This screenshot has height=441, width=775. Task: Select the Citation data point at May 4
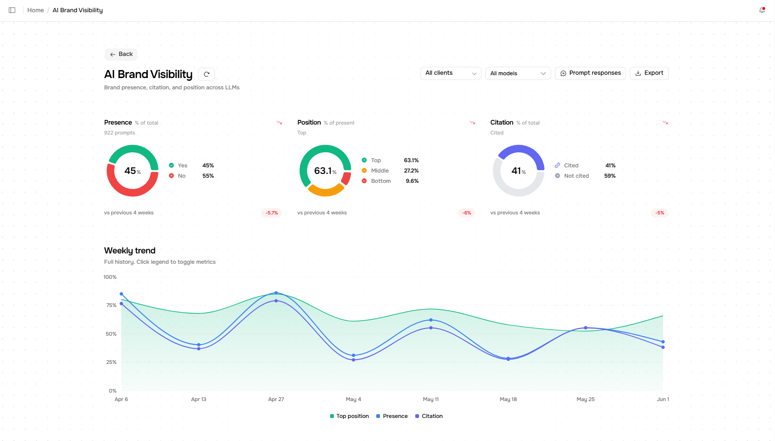point(354,360)
